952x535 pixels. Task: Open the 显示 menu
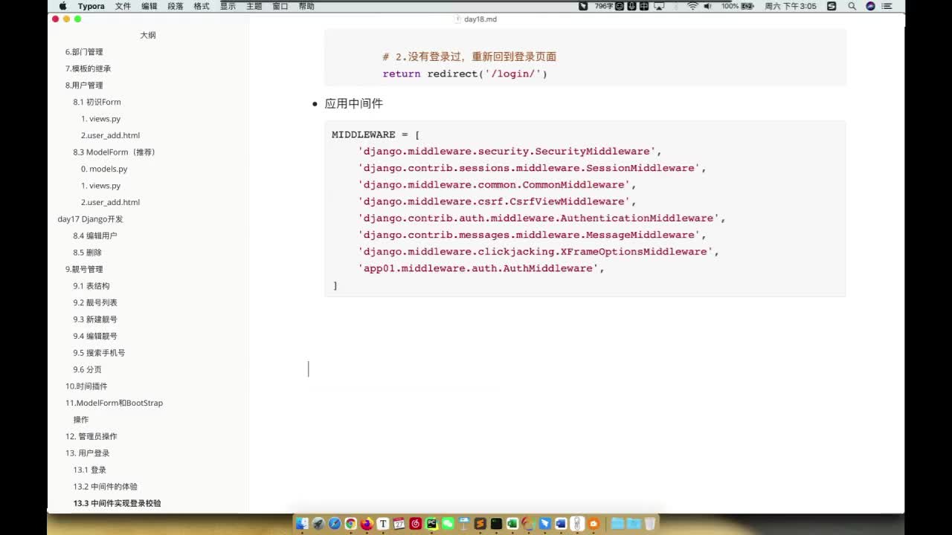point(228,6)
